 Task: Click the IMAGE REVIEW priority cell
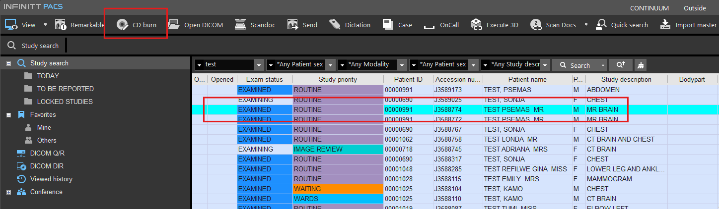(338, 149)
